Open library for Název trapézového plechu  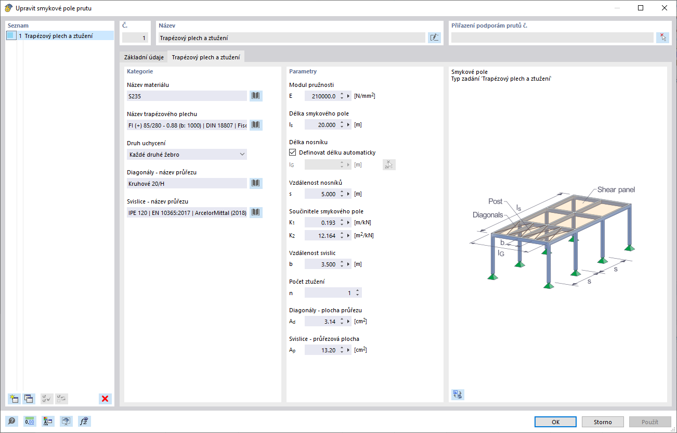(x=256, y=125)
